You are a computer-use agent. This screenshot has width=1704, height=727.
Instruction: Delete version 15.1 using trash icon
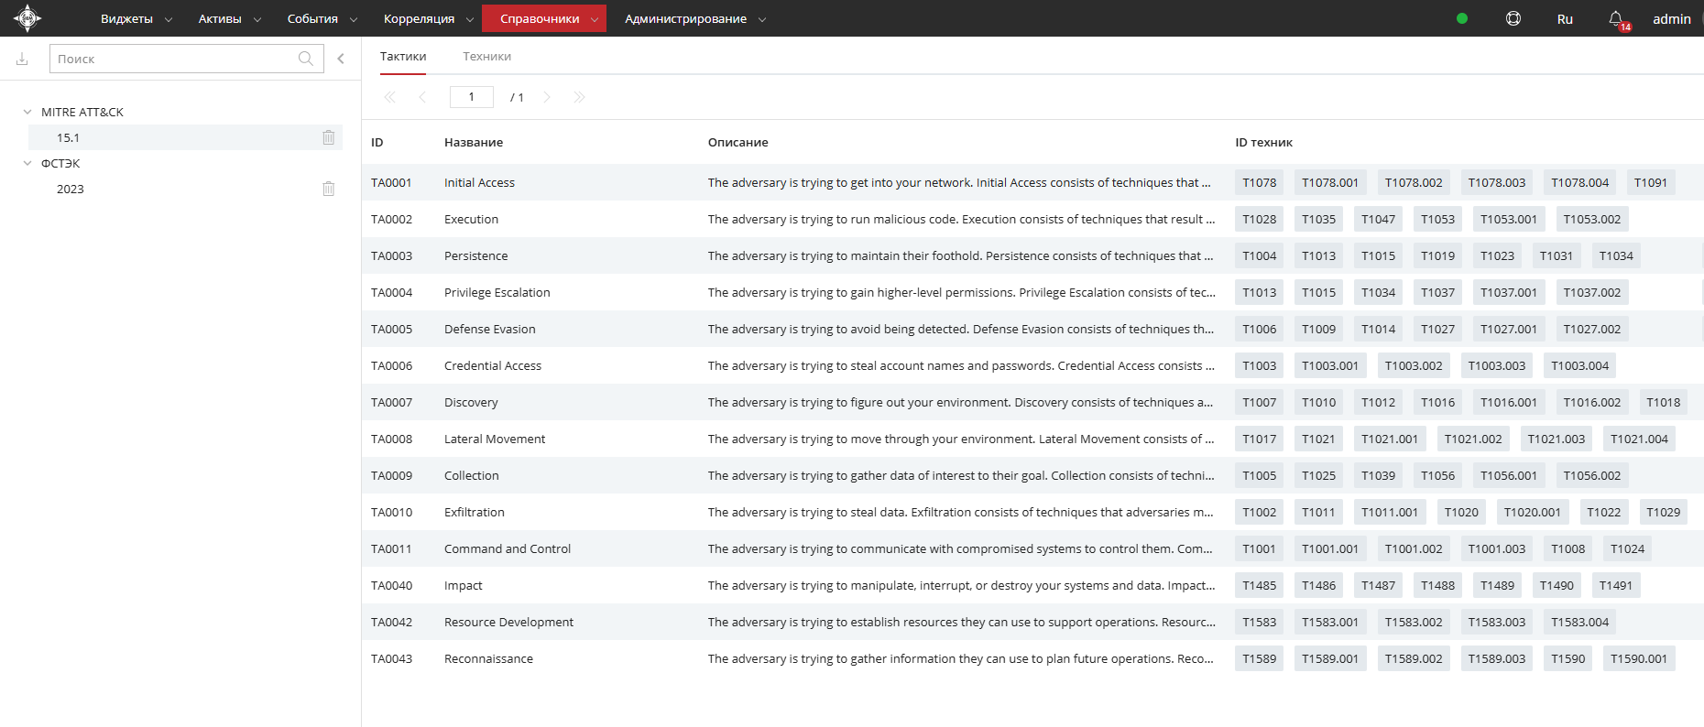(x=328, y=137)
